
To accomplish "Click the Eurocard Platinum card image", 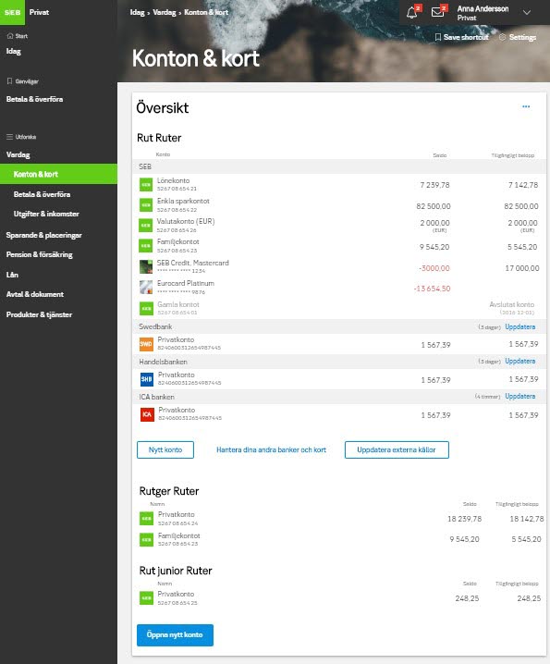I will coord(146,287).
